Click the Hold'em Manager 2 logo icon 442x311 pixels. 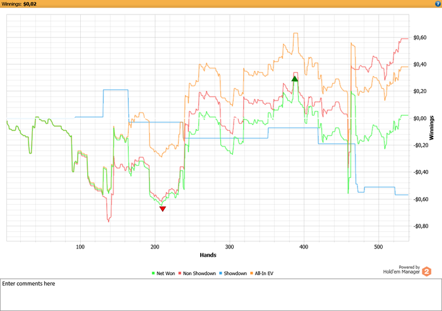[x=426, y=271]
